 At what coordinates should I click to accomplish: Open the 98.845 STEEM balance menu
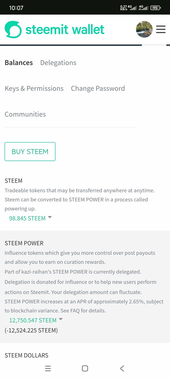(x=27, y=218)
